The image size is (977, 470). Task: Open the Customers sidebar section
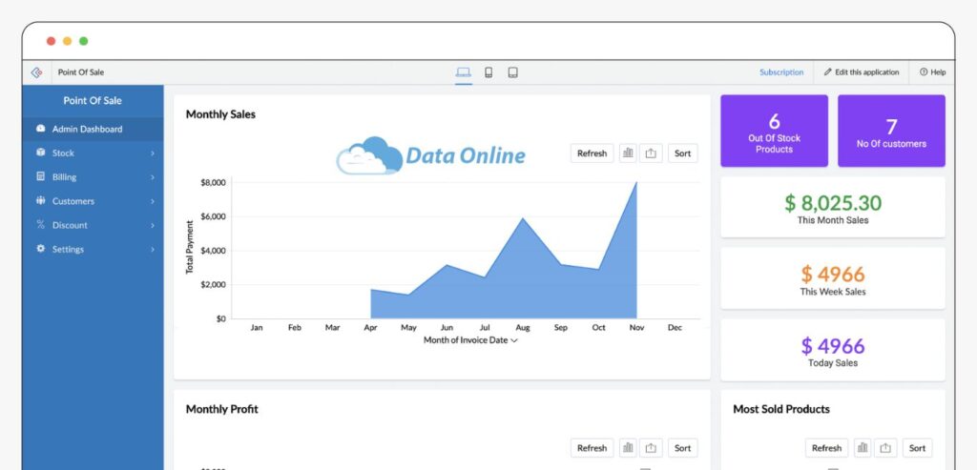(93, 201)
